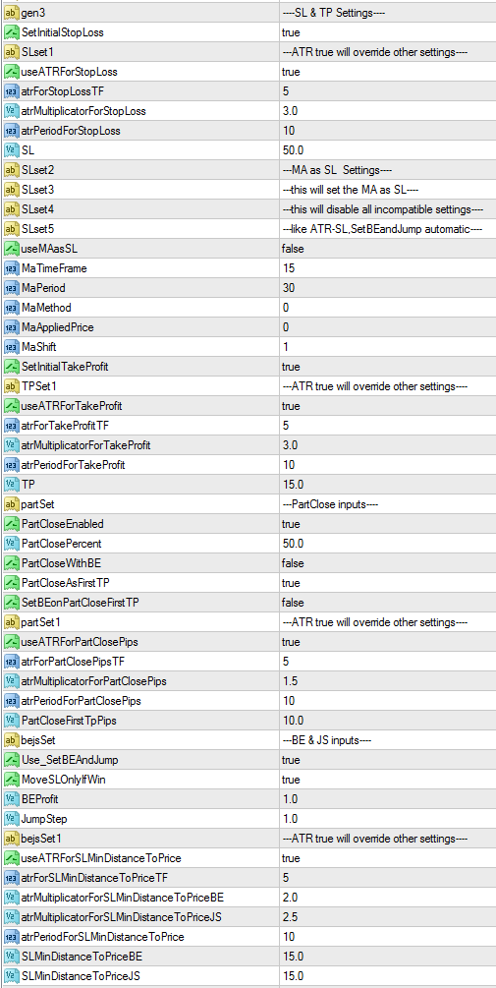This screenshot has width=496, height=988.
Task: Click the string icon next to SLset1
Action: [x=12, y=52]
